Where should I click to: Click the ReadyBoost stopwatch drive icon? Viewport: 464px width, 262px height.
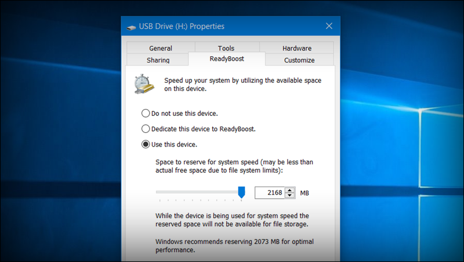point(144,84)
